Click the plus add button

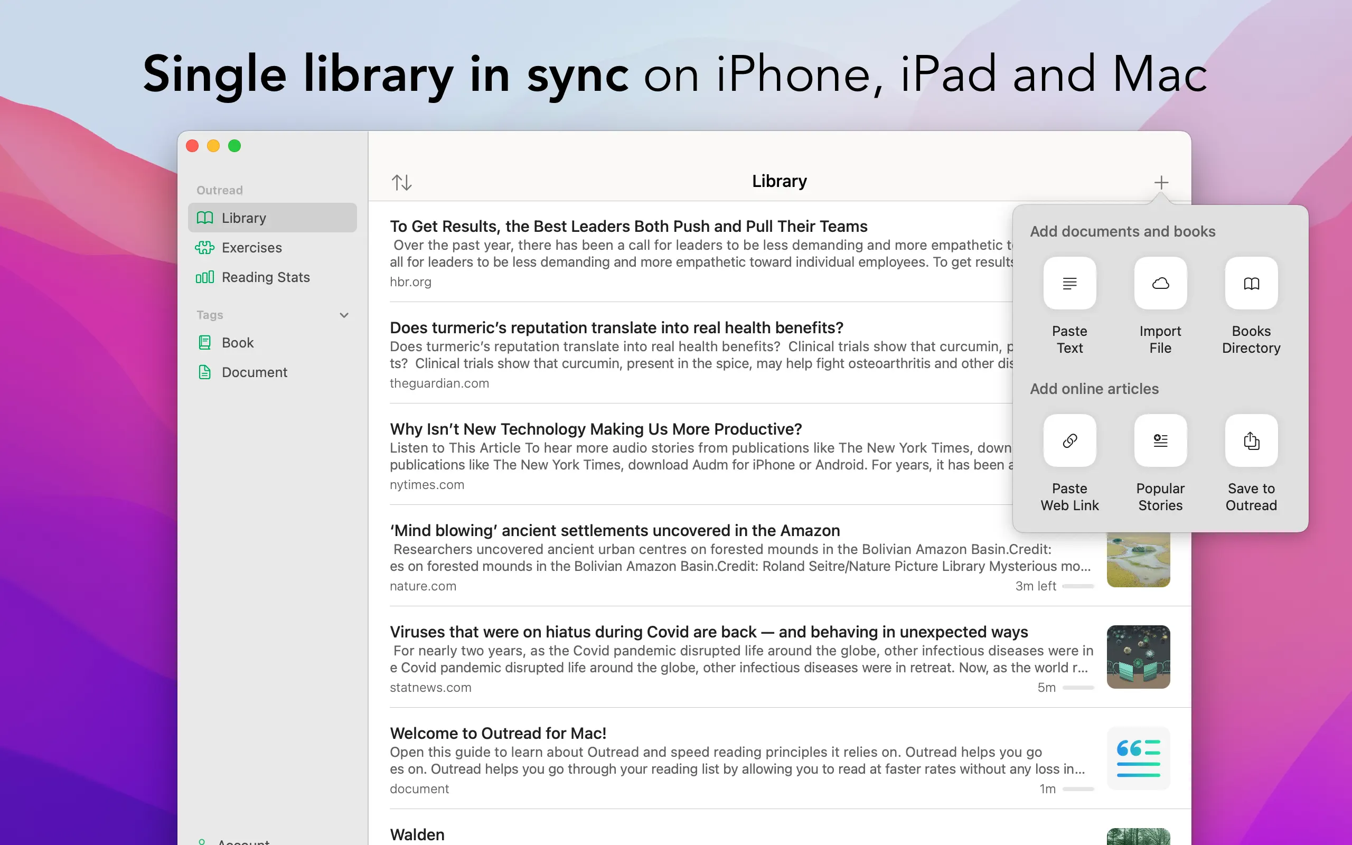click(1161, 182)
